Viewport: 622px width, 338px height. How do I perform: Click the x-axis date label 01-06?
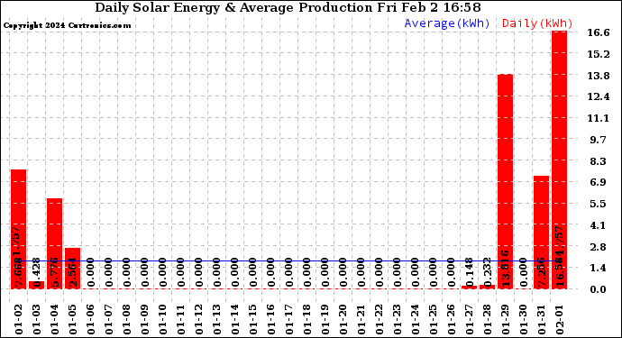[x=91, y=320]
